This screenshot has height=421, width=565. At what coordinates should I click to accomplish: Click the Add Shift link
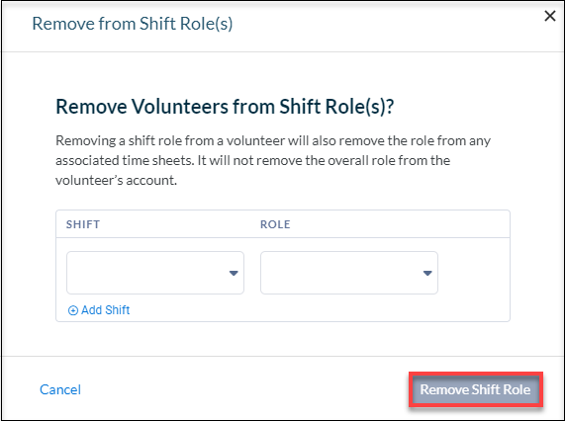click(99, 310)
